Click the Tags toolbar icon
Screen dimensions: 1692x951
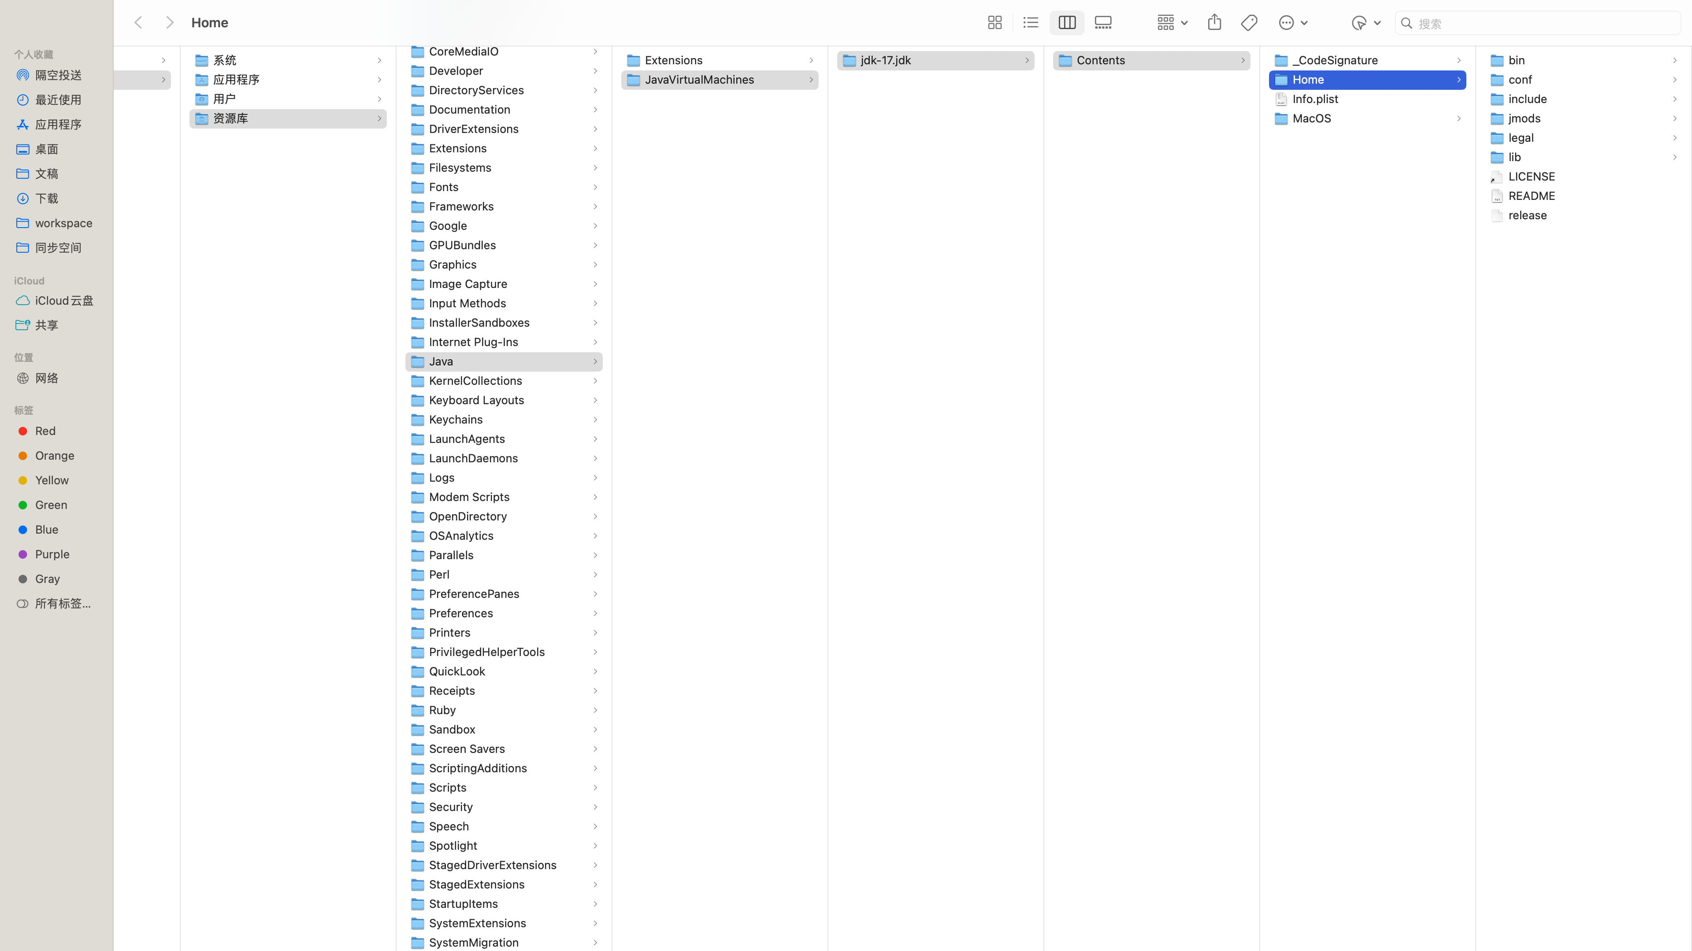tap(1249, 23)
